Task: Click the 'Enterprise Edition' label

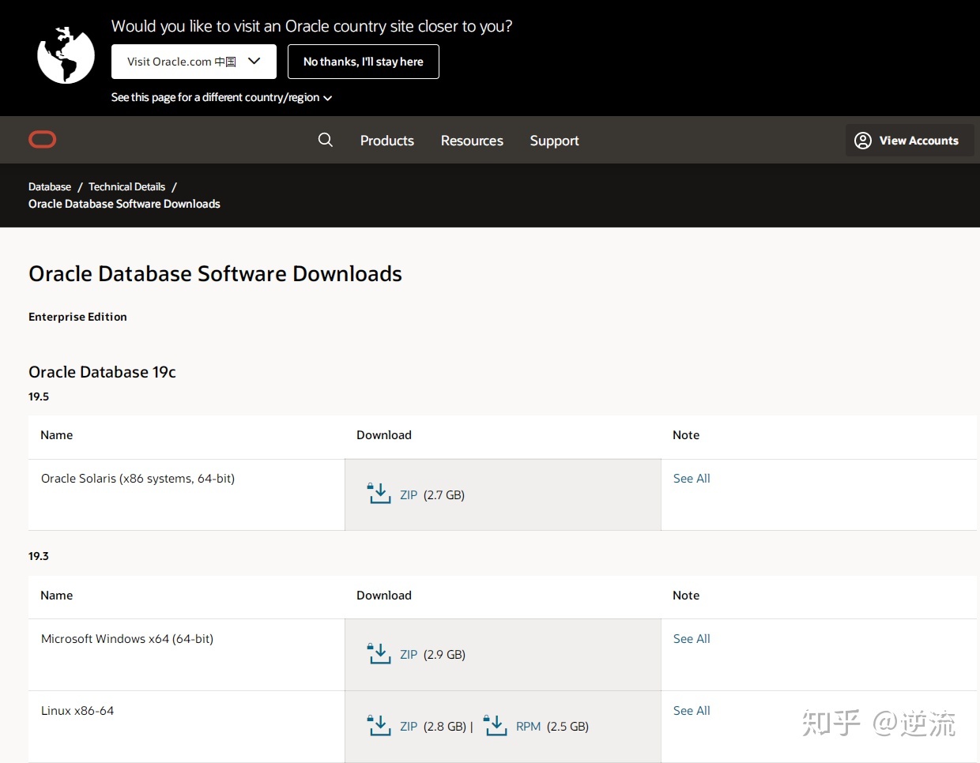Action: [x=77, y=317]
